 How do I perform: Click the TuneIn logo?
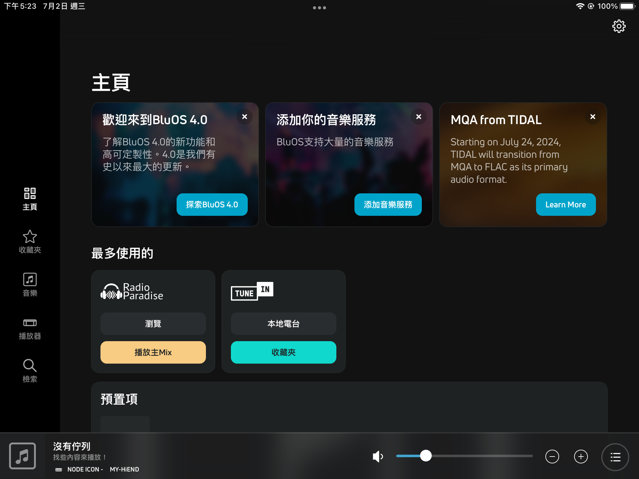[x=252, y=291]
